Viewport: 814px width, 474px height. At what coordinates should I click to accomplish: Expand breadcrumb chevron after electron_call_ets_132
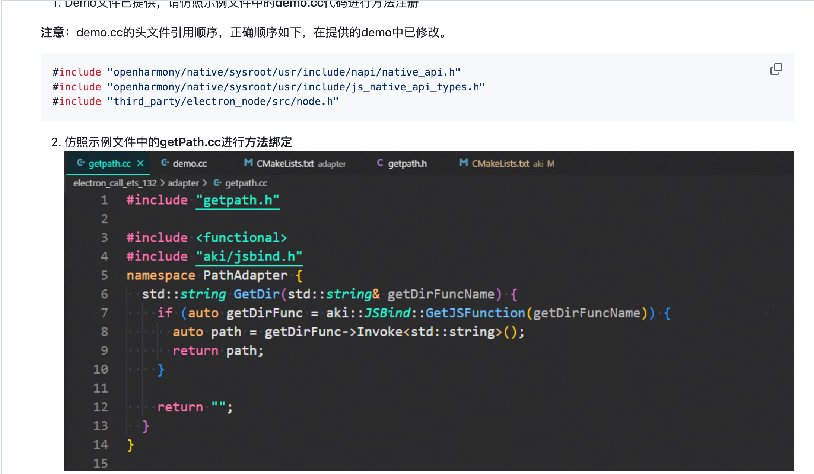point(162,183)
